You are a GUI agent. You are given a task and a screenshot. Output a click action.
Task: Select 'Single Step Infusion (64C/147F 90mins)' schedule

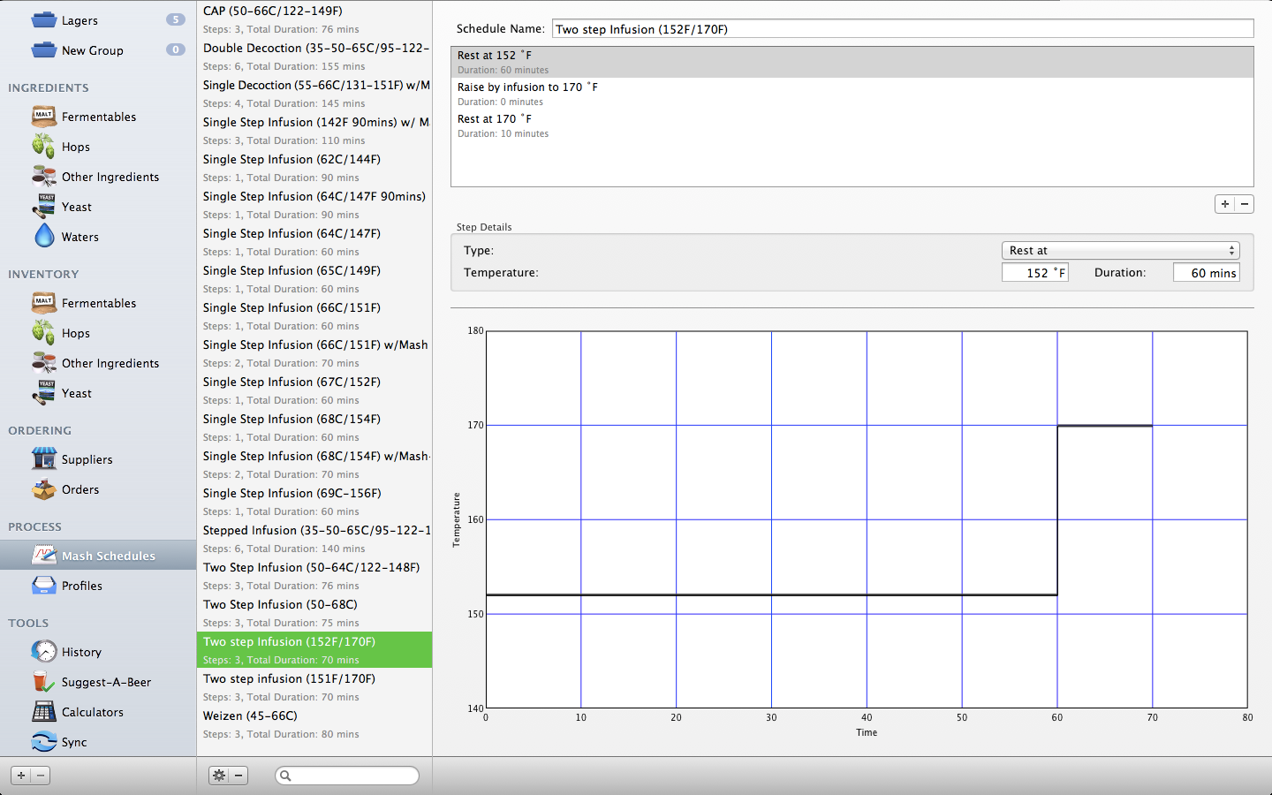(x=314, y=205)
